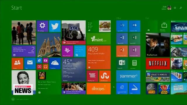Open the OneDrive tile
The width and height of the screenshot is (187, 105).
point(55,64)
